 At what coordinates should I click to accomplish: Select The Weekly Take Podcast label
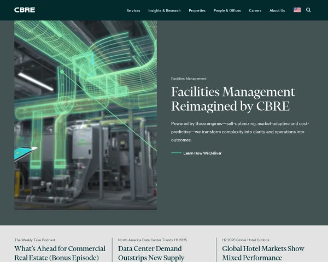coord(34,240)
